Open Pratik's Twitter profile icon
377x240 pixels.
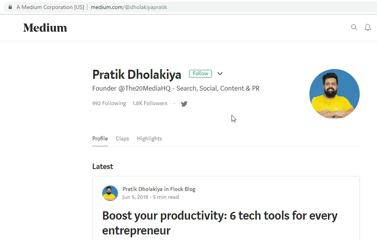[x=184, y=104]
